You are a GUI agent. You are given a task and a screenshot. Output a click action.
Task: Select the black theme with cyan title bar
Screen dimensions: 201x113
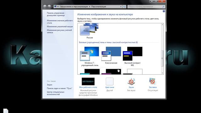(x=90, y=72)
